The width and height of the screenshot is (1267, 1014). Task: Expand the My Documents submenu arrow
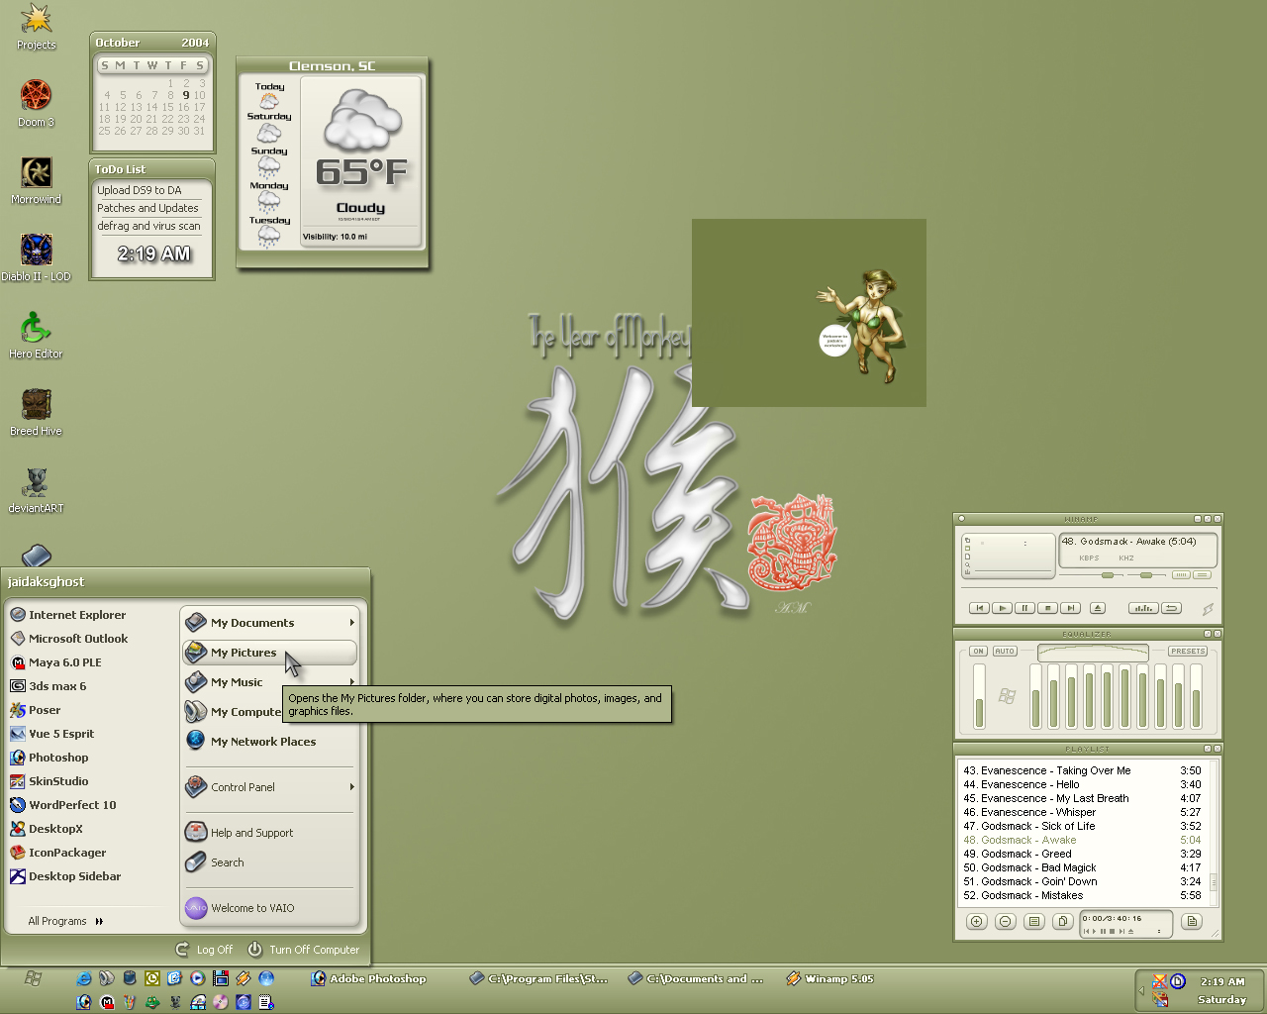(351, 623)
